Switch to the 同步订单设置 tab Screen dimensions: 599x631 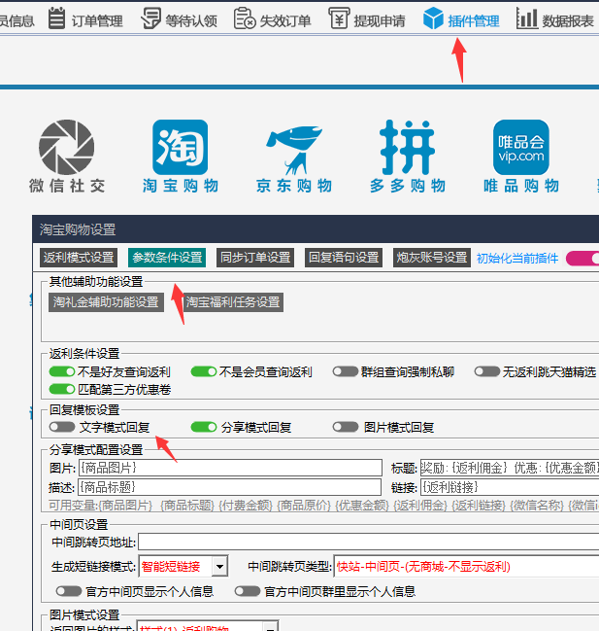coord(255,258)
